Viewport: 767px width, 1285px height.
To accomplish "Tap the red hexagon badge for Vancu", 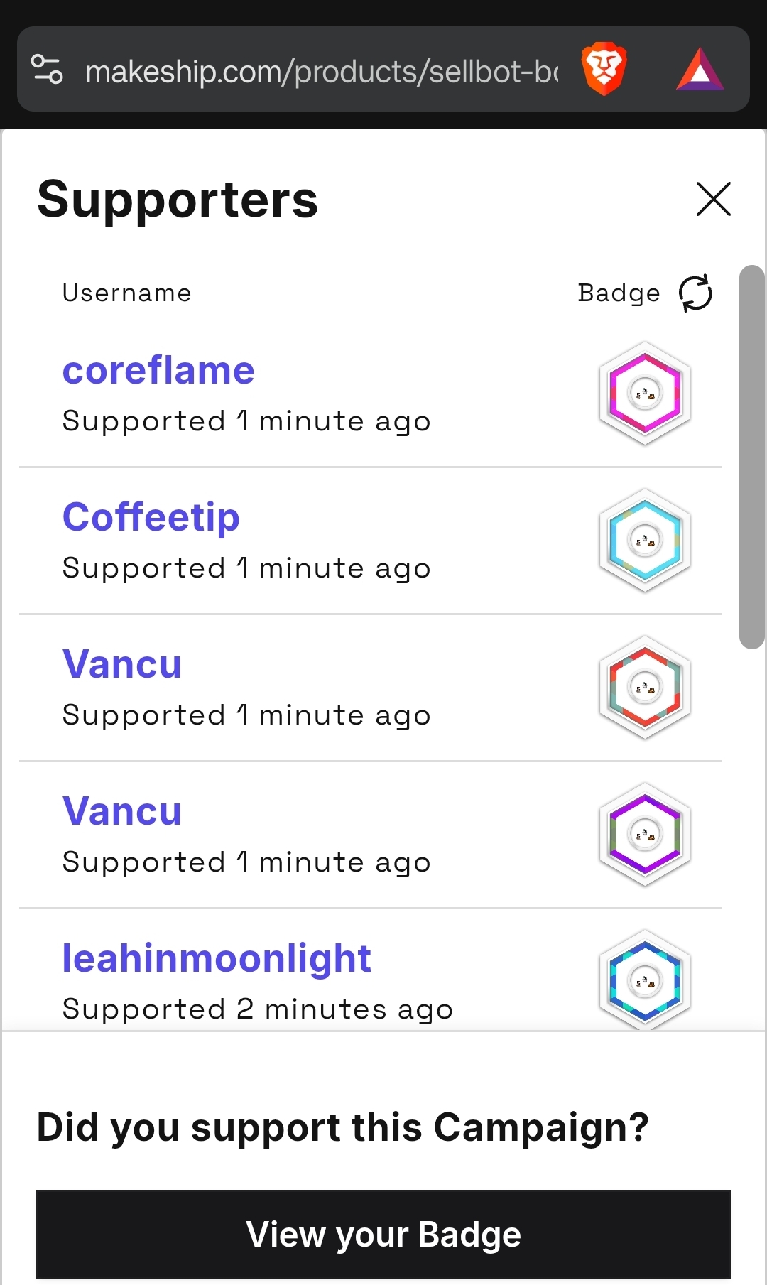I will pyautogui.click(x=645, y=687).
